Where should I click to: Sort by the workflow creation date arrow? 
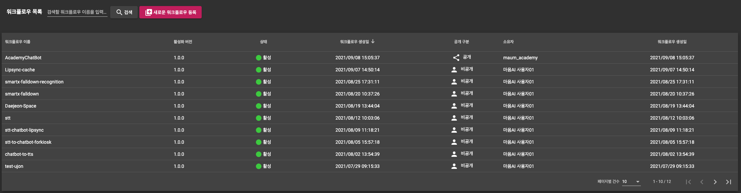pos(373,42)
